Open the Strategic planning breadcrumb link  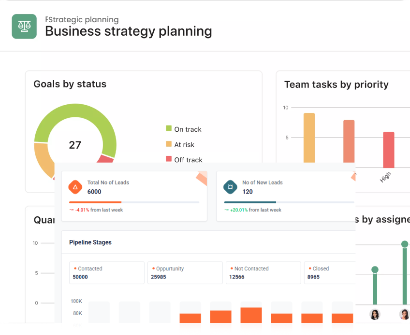click(x=82, y=20)
